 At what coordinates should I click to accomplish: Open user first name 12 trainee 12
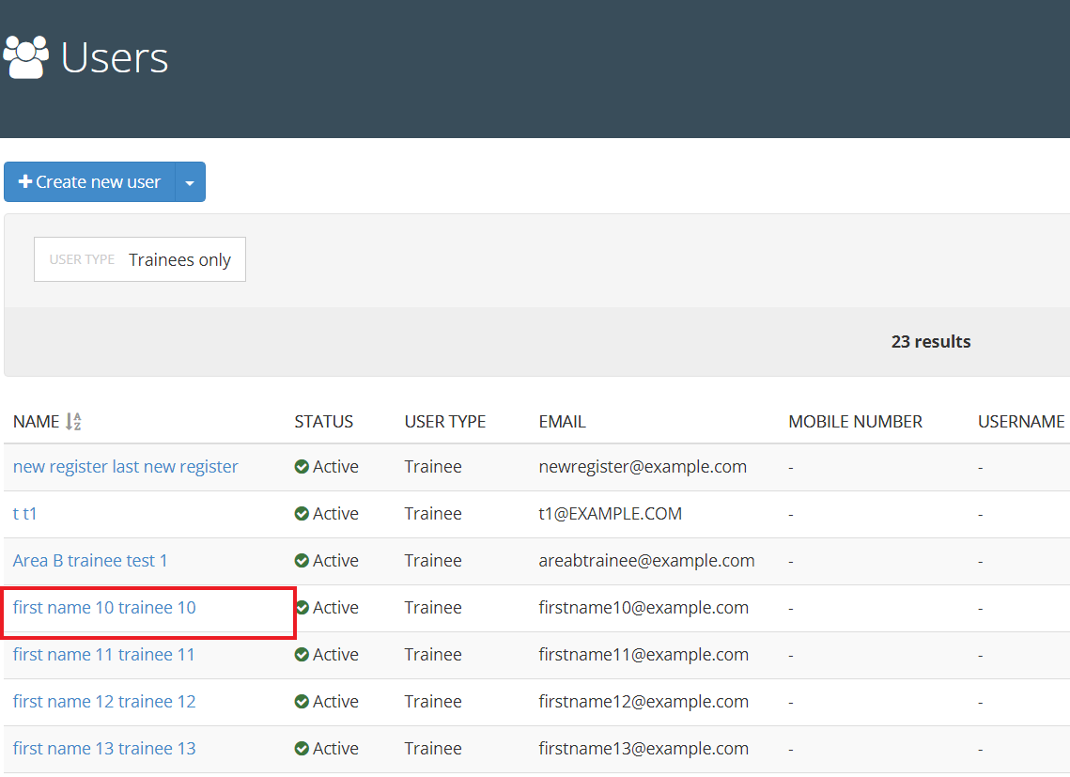pyautogui.click(x=104, y=701)
